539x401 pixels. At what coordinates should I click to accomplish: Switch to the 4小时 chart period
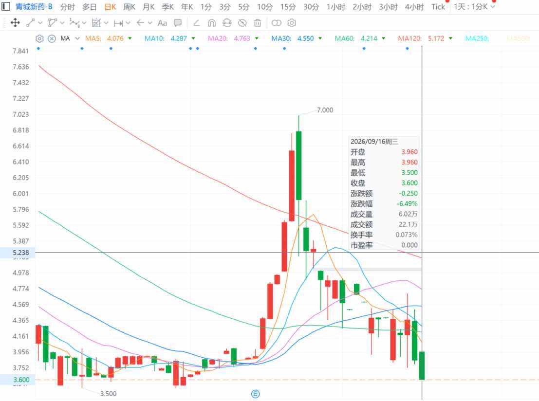coord(414,7)
